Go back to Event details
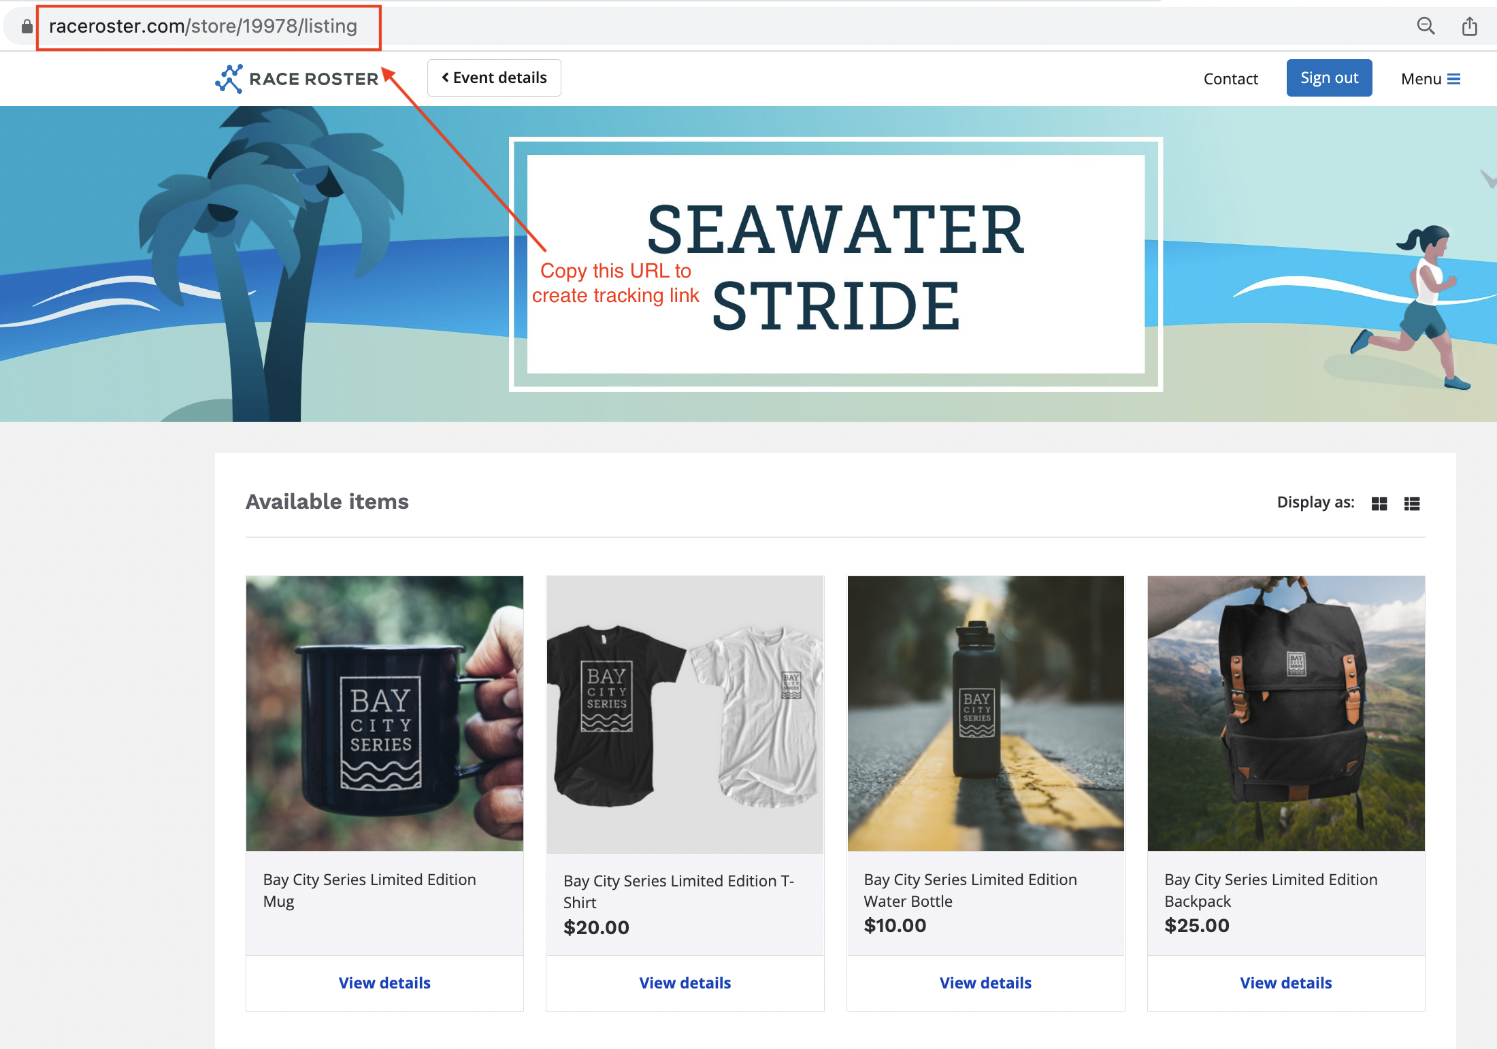 point(494,78)
